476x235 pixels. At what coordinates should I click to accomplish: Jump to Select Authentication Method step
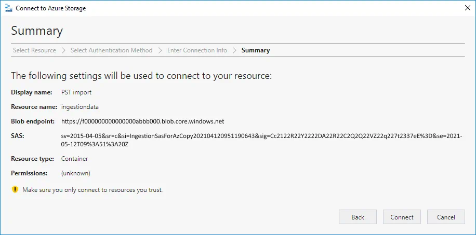(x=111, y=50)
